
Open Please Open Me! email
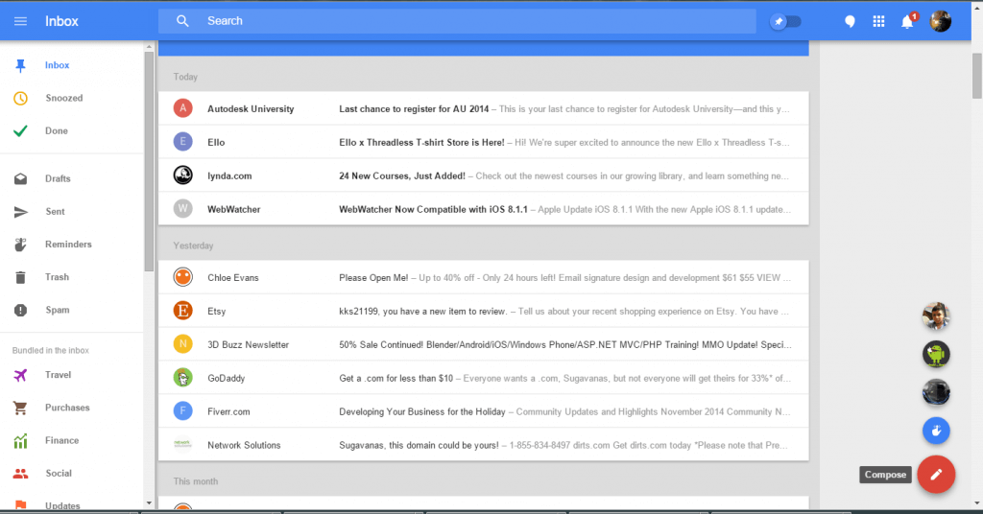[484, 277]
